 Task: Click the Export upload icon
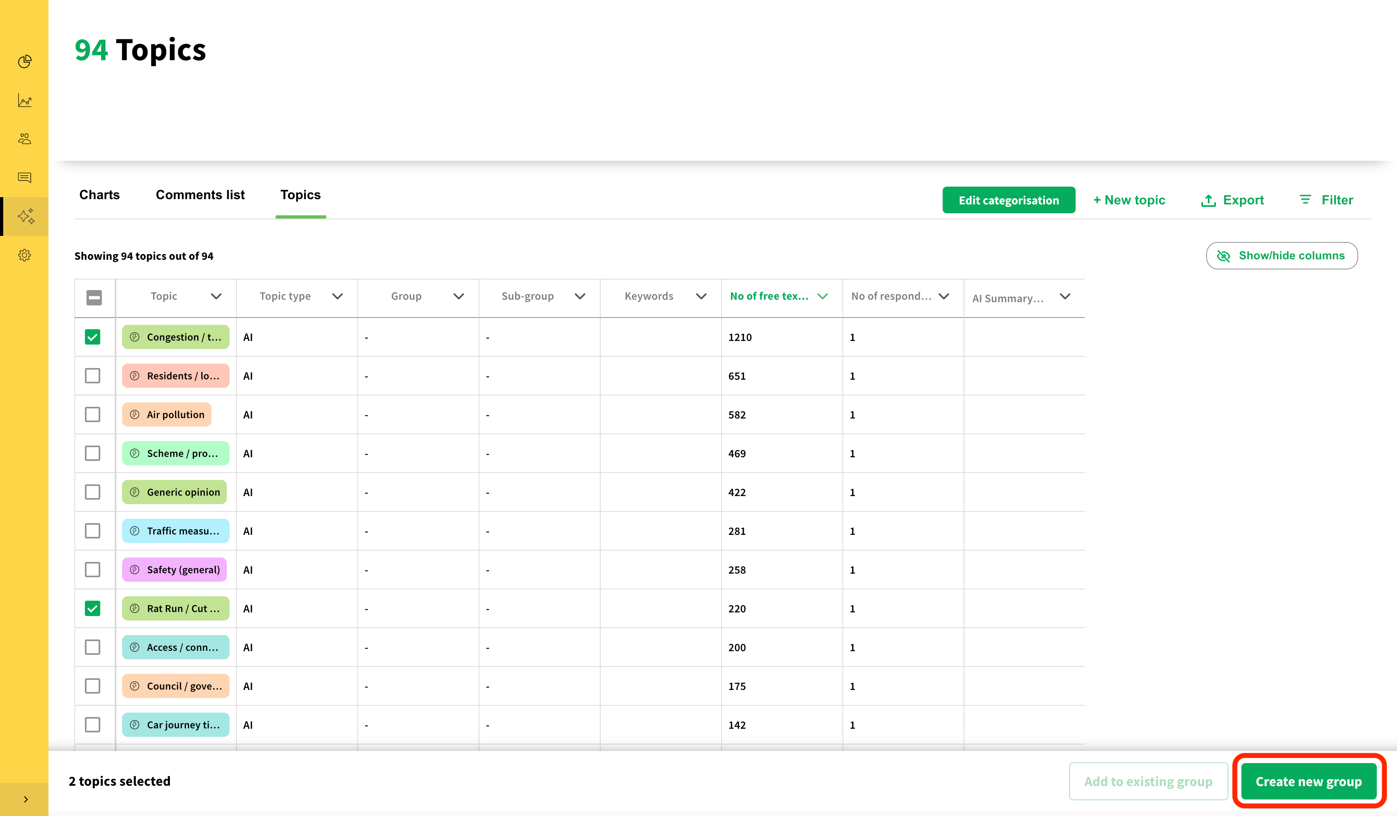coord(1208,200)
